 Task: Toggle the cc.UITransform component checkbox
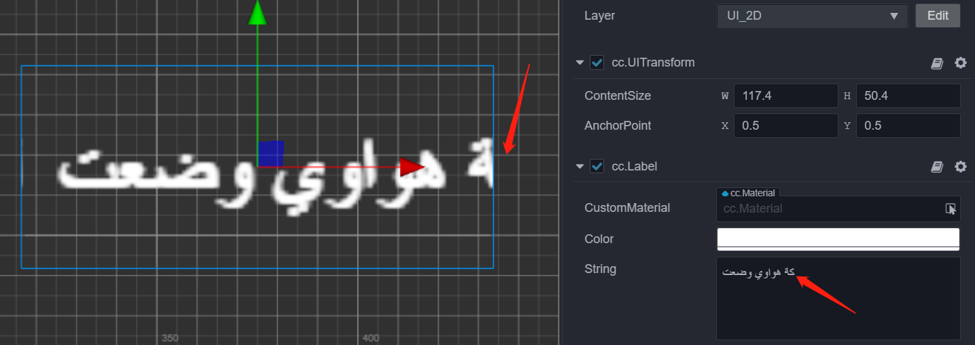(x=597, y=62)
